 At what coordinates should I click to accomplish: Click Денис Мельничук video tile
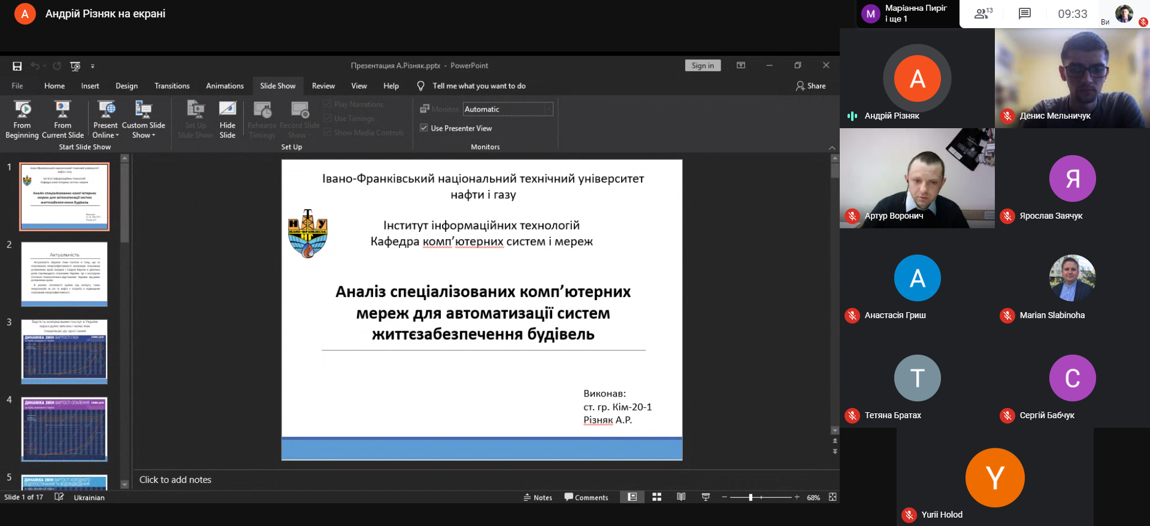[x=1072, y=78]
